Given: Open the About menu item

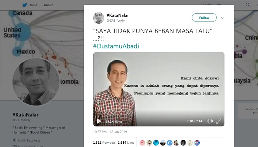Looking at the screenshot, I should click(x=48, y=5).
